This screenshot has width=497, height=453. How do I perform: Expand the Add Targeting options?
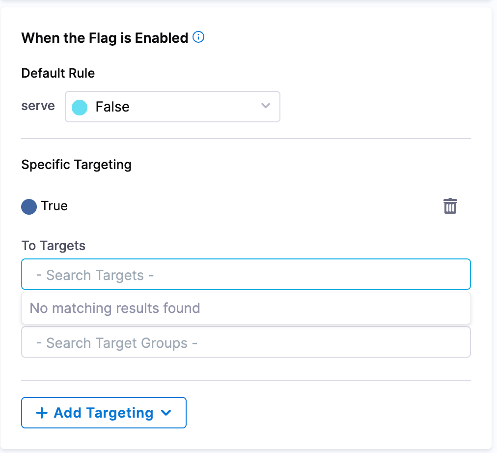coord(167,413)
